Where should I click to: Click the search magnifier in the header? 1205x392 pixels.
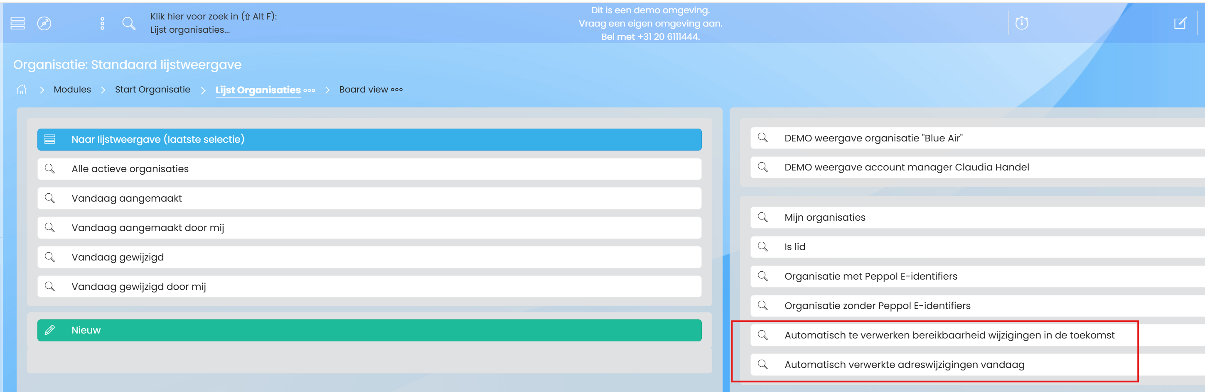129,23
